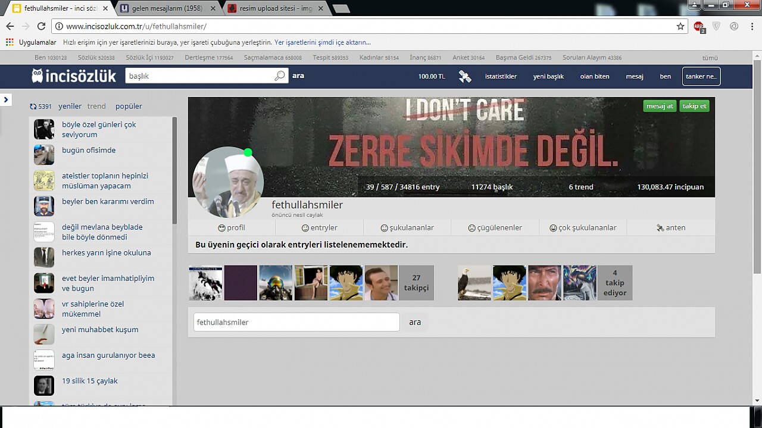Click the başlık search field
762x428 pixels.
tap(200, 76)
